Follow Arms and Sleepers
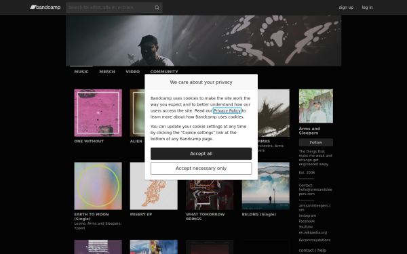The height and width of the screenshot is (254, 407). click(315, 142)
